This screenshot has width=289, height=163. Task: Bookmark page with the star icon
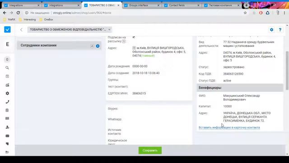[x=245, y=13]
